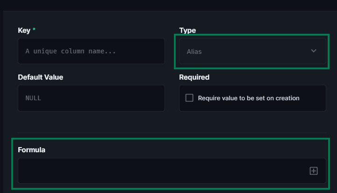Click the Alias text in Type selector
Screen dimensions: 337x193
194,52
